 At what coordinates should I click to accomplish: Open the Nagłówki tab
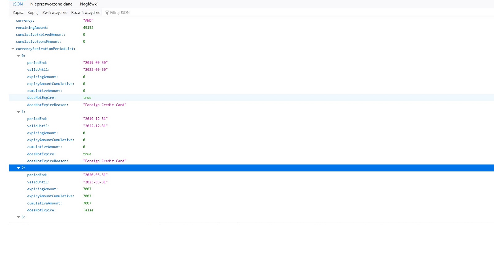click(x=89, y=4)
